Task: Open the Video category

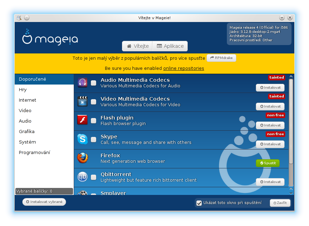Action: click(44, 111)
